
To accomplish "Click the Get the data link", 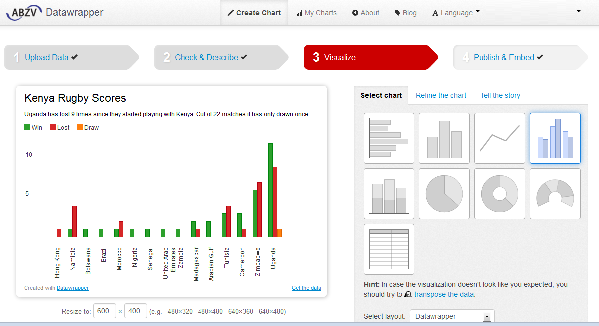I will click(306, 288).
